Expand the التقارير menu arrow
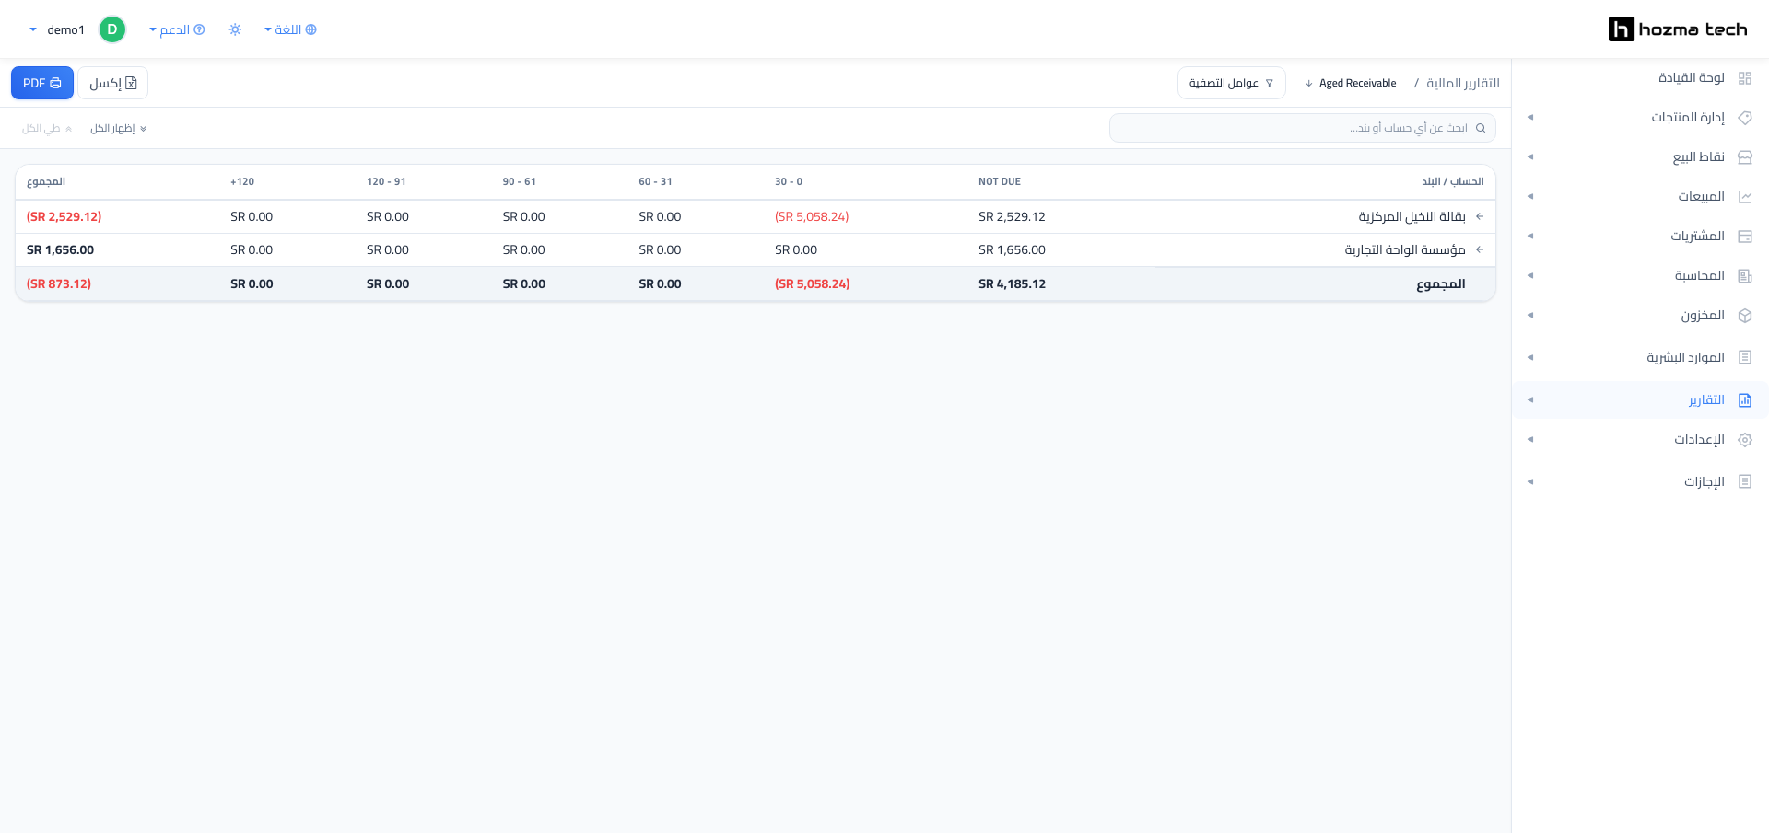Image resolution: width=1769 pixels, height=833 pixels. pyautogui.click(x=1530, y=399)
